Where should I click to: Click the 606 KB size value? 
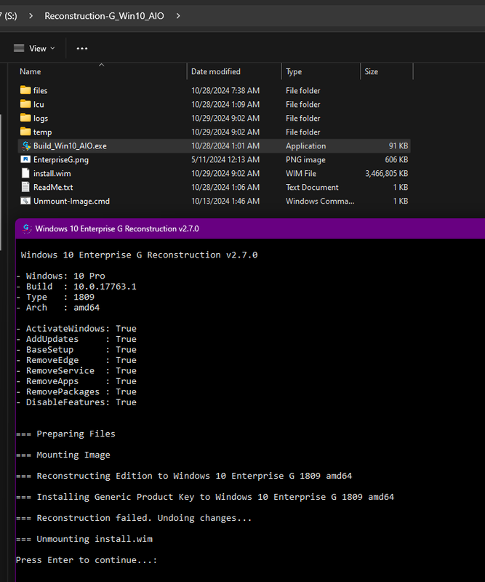tap(396, 159)
